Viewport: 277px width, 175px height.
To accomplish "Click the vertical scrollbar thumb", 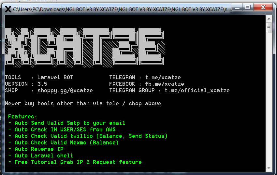I will (x=269, y=28).
